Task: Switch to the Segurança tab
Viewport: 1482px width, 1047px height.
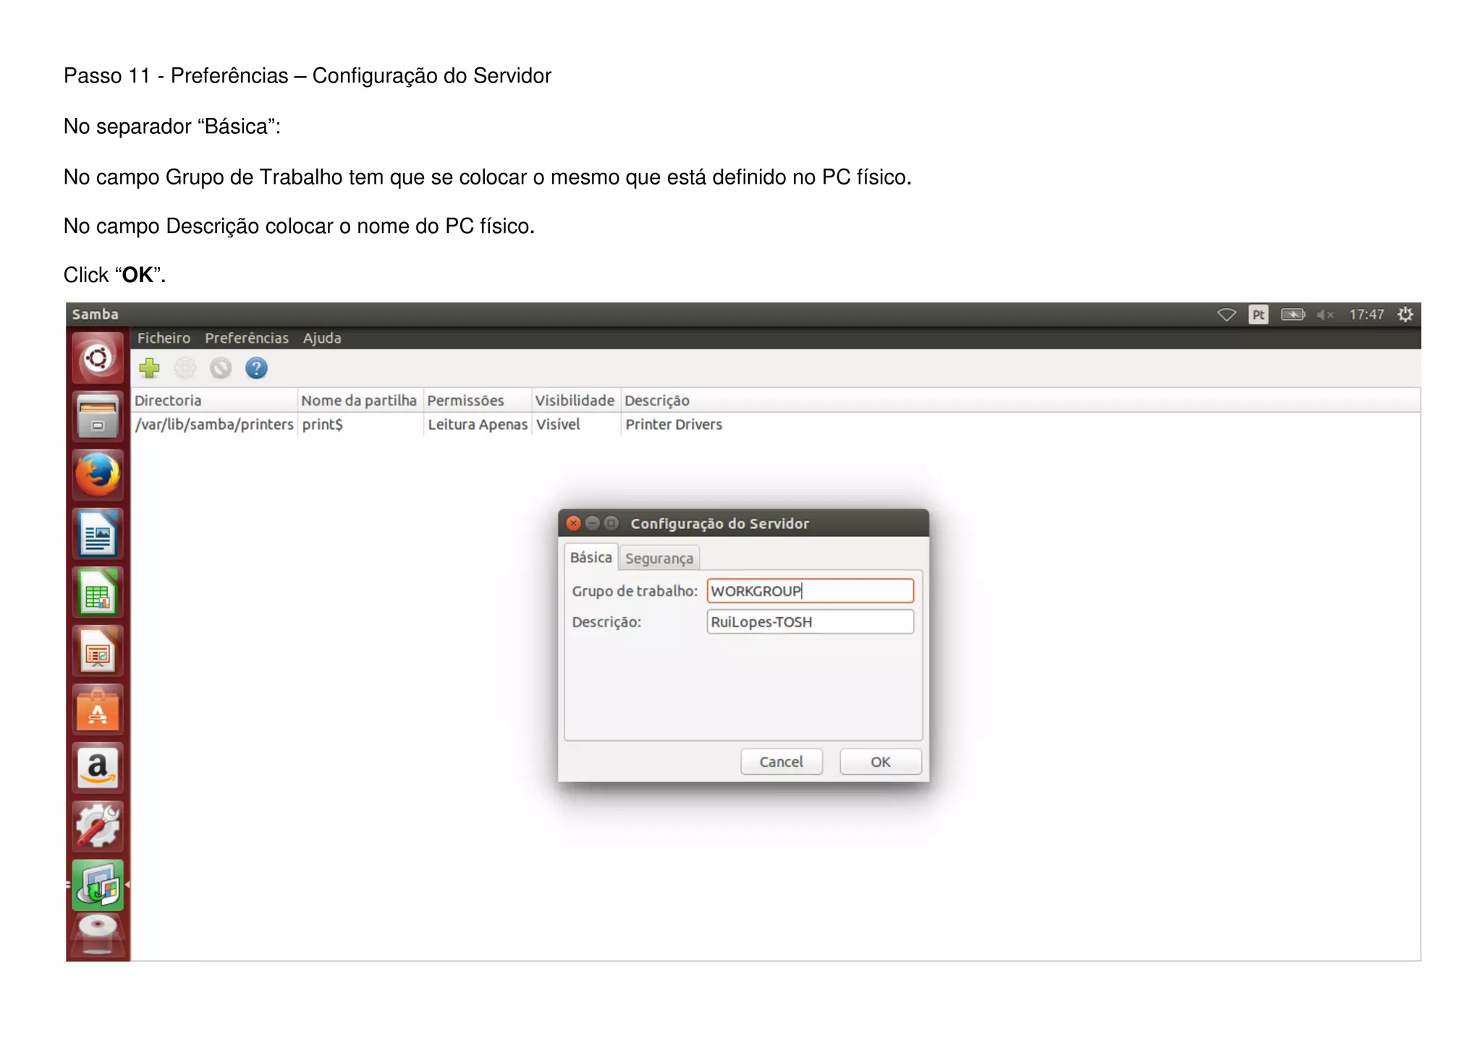Action: click(659, 558)
